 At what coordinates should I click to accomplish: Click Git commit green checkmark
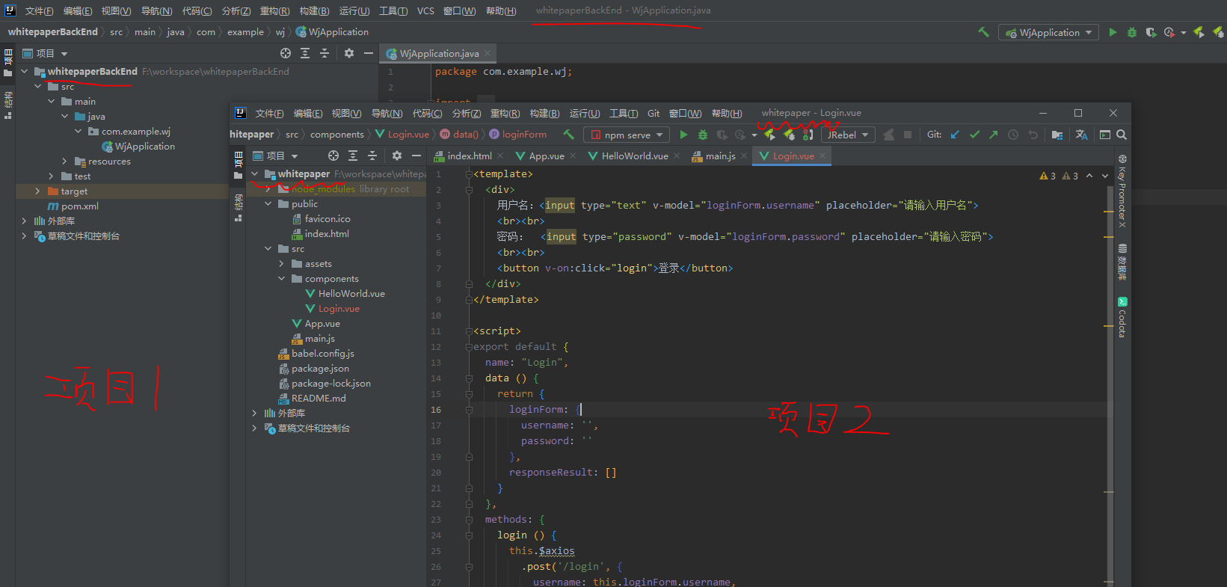974,135
